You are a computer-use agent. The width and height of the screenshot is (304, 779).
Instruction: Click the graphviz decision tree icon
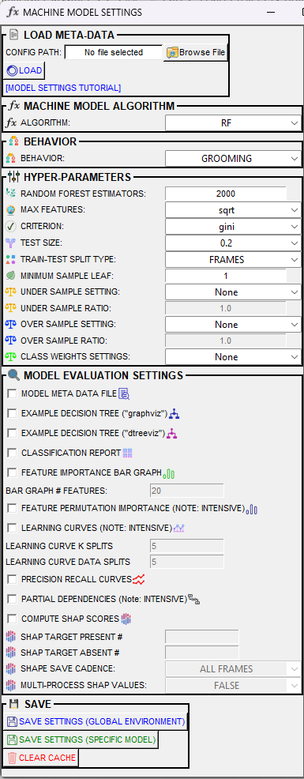coord(174,413)
